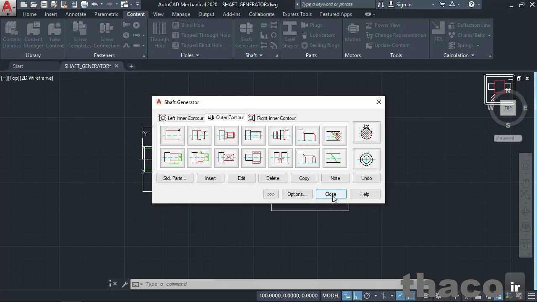
Task: Open the Annotate ribbon tab
Action: tap(76, 14)
